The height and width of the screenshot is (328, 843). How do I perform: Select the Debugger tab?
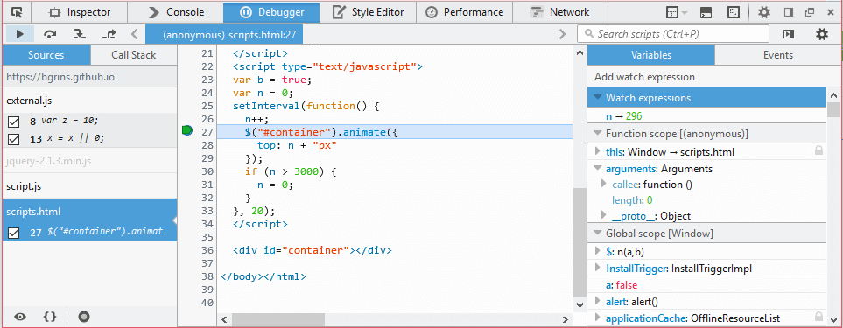tap(271, 12)
